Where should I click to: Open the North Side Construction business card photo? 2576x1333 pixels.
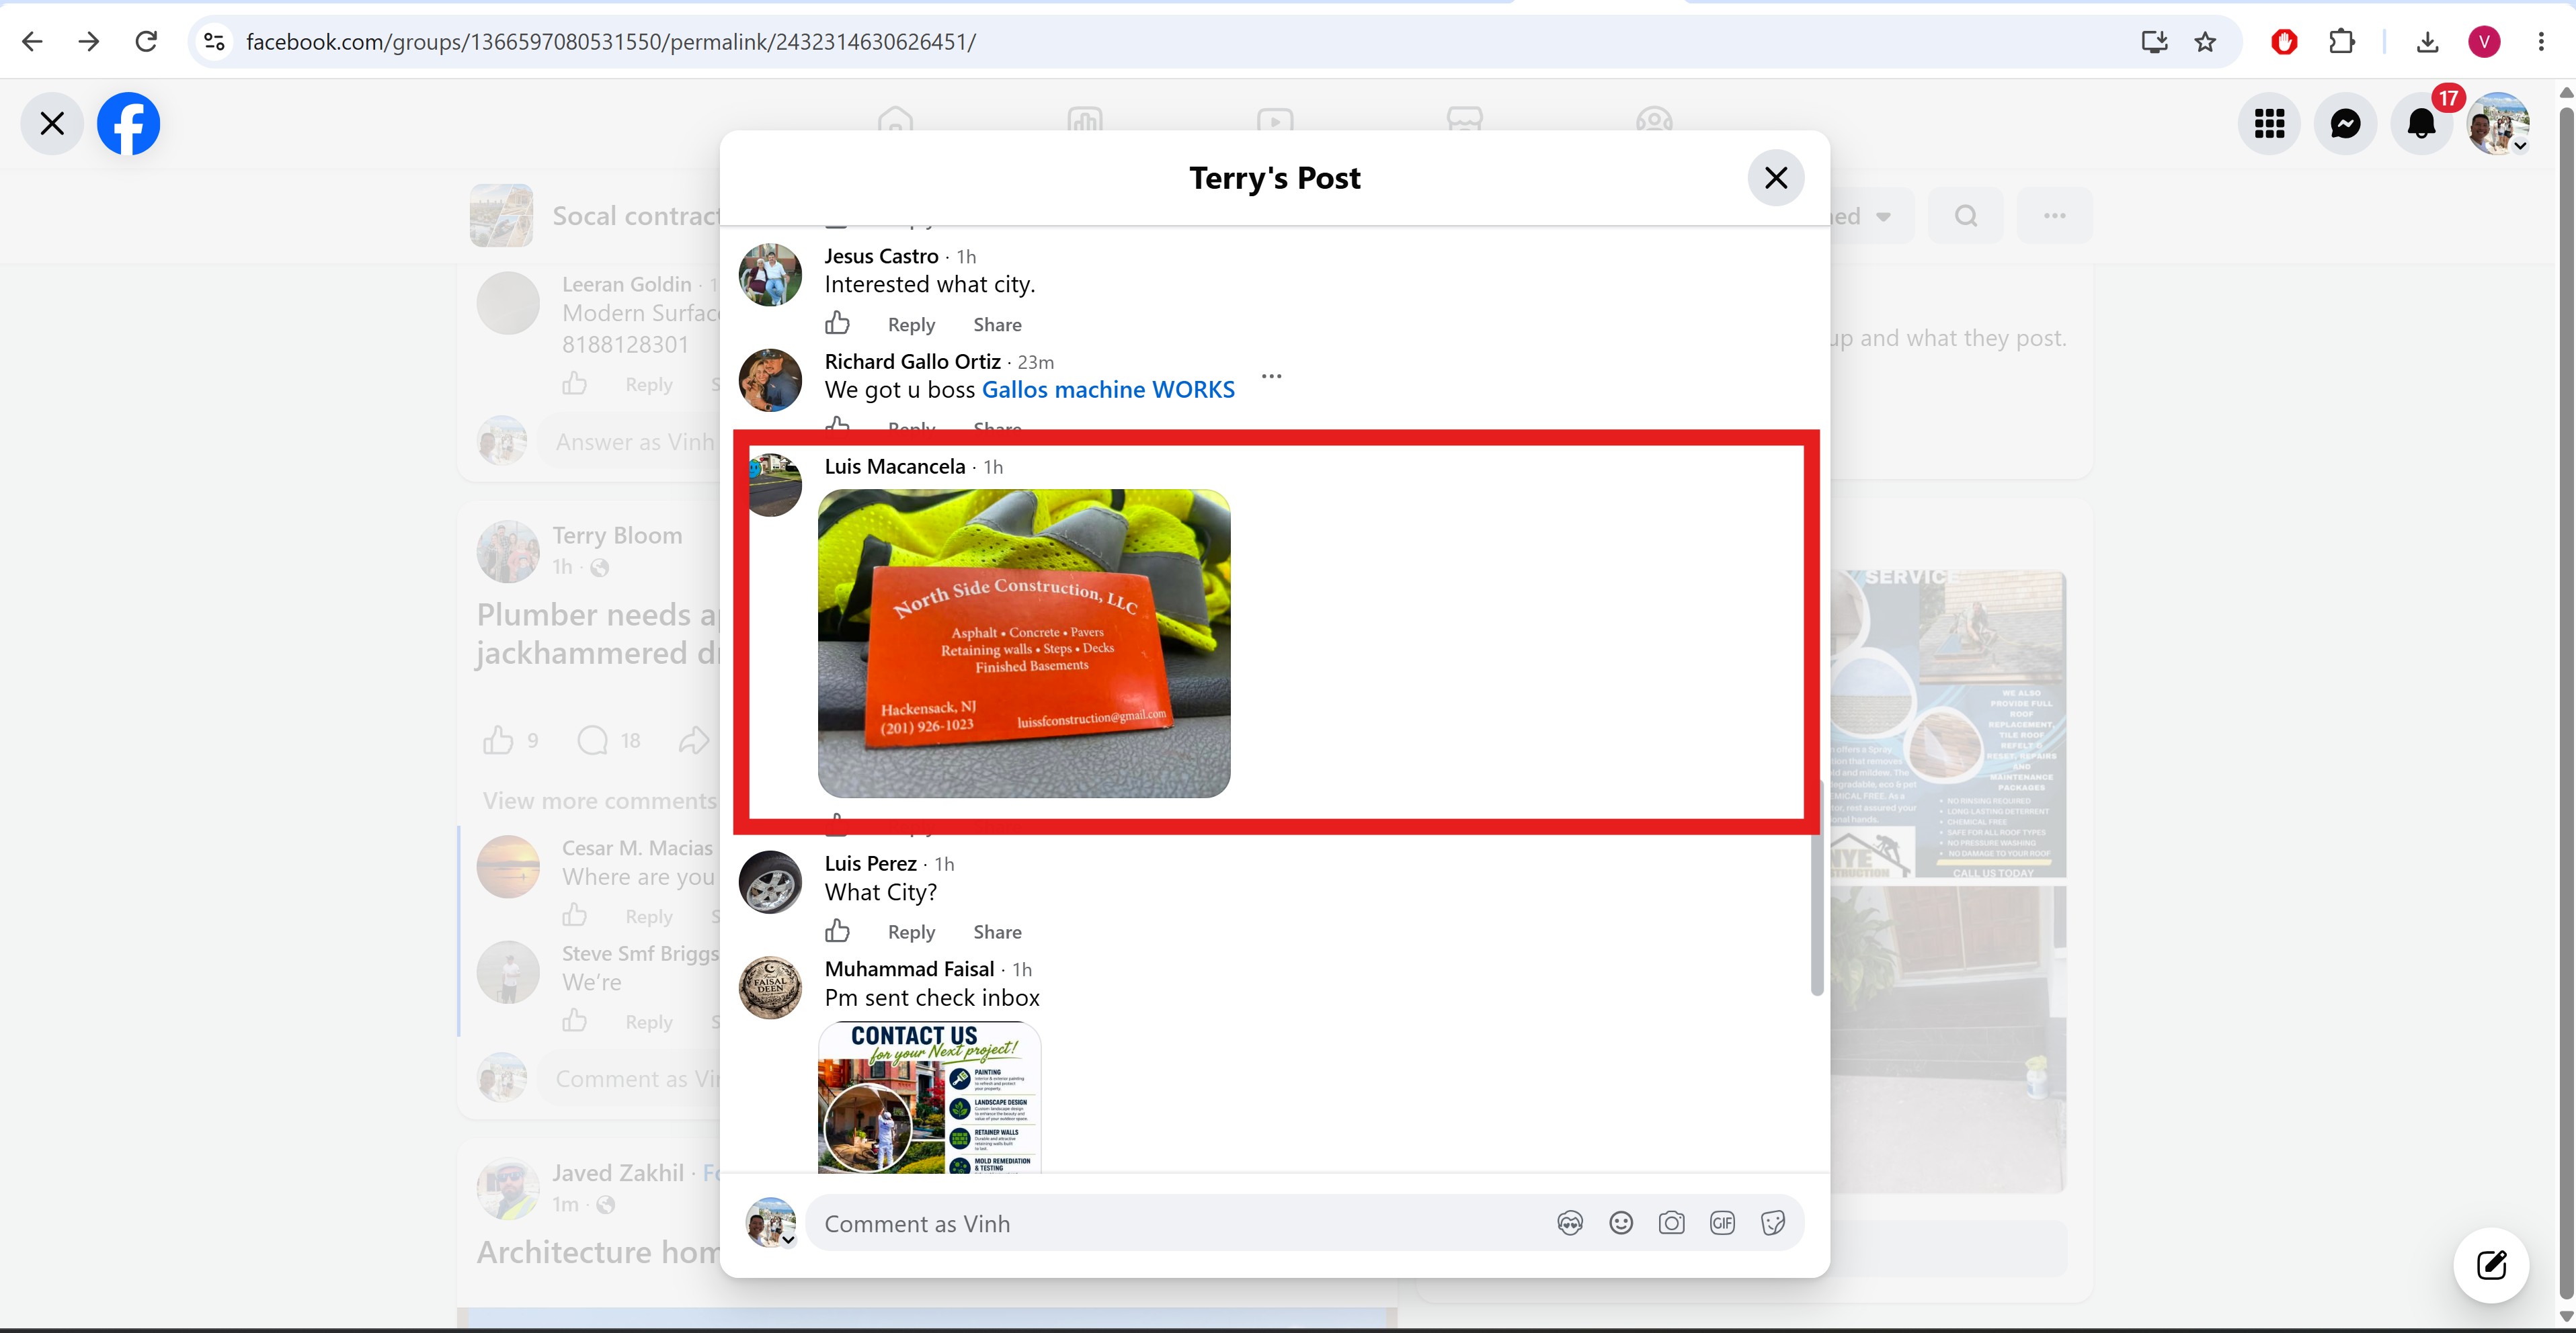[x=1023, y=642]
